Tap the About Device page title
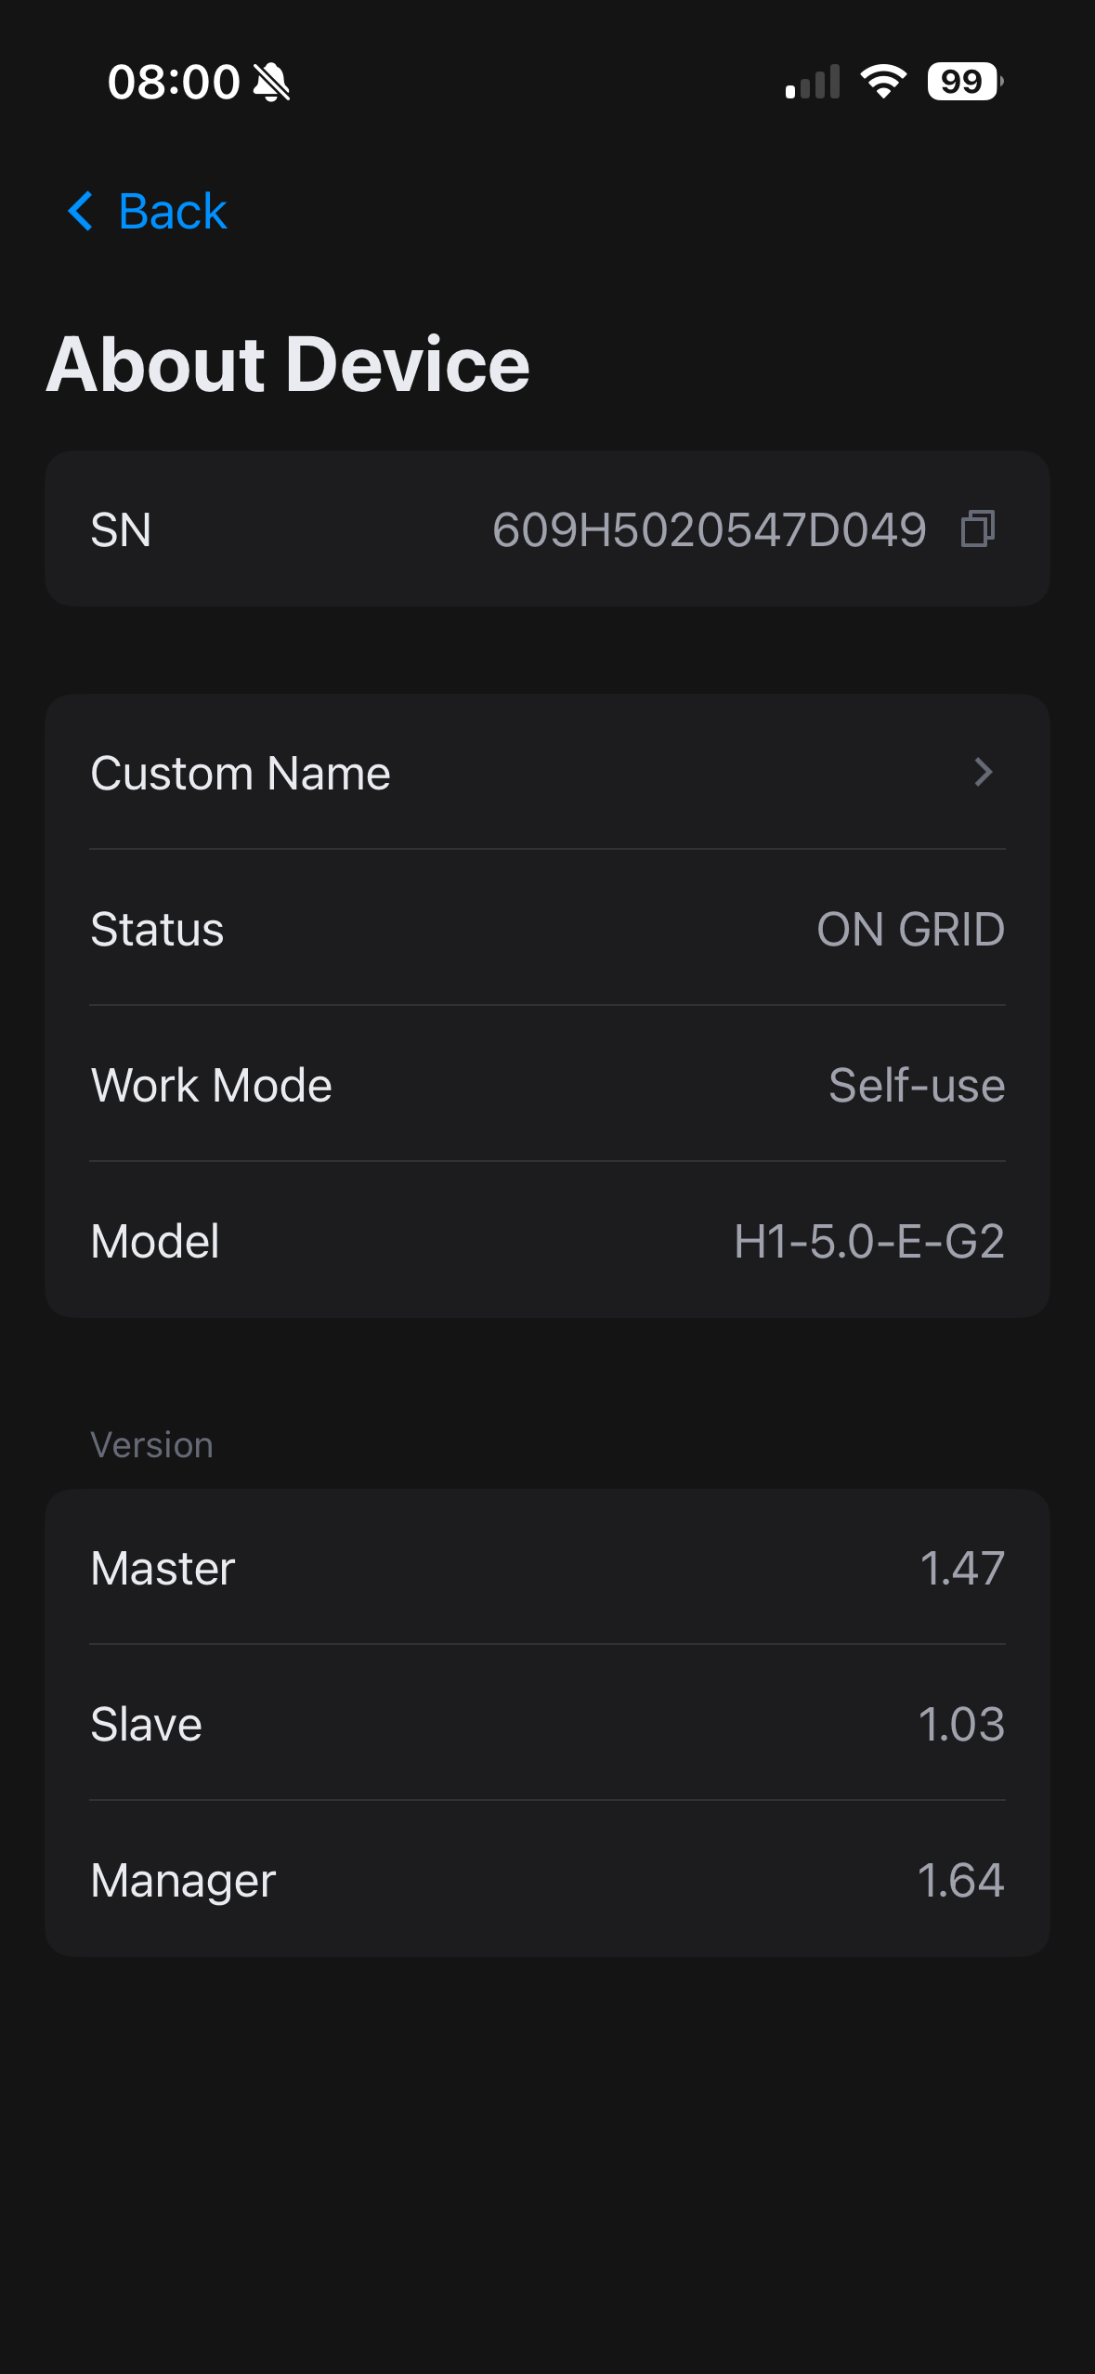1095x2374 pixels. [288, 364]
